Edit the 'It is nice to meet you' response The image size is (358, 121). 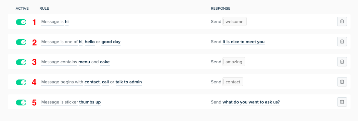tap(244, 42)
